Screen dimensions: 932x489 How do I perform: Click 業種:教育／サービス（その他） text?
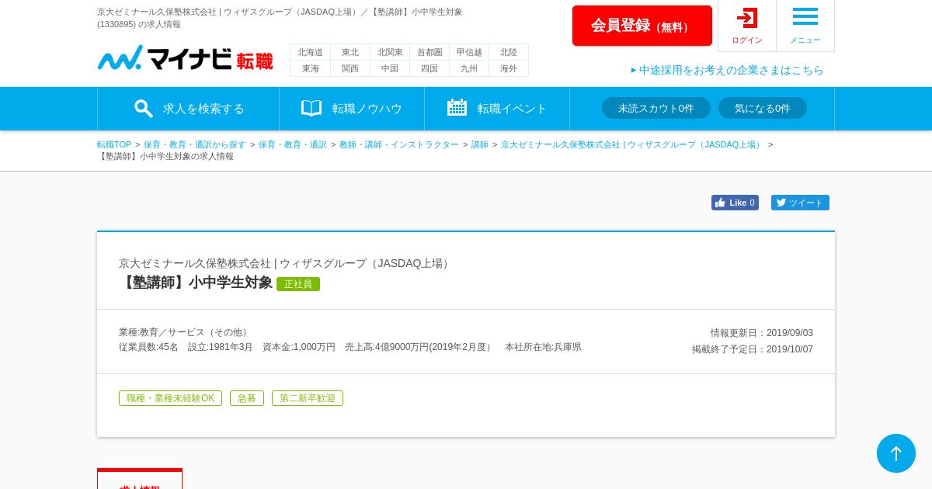tap(185, 332)
